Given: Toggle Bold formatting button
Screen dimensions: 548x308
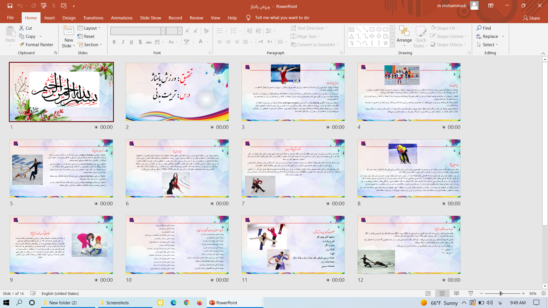Looking at the screenshot, I should pyautogui.click(x=114, y=42).
